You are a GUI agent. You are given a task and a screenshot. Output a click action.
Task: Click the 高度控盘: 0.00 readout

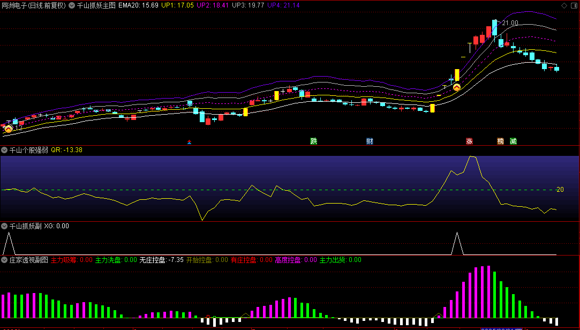pyautogui.click(x=296, y=260)
